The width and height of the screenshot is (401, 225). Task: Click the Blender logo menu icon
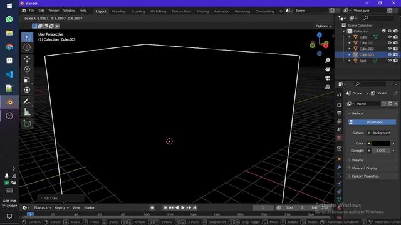pos(24,11)
